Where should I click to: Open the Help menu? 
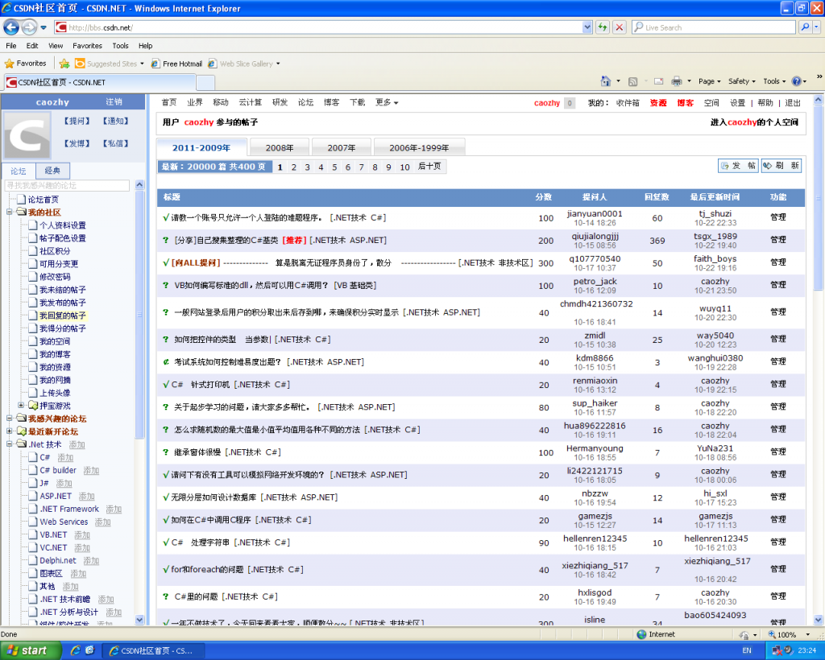145,46
